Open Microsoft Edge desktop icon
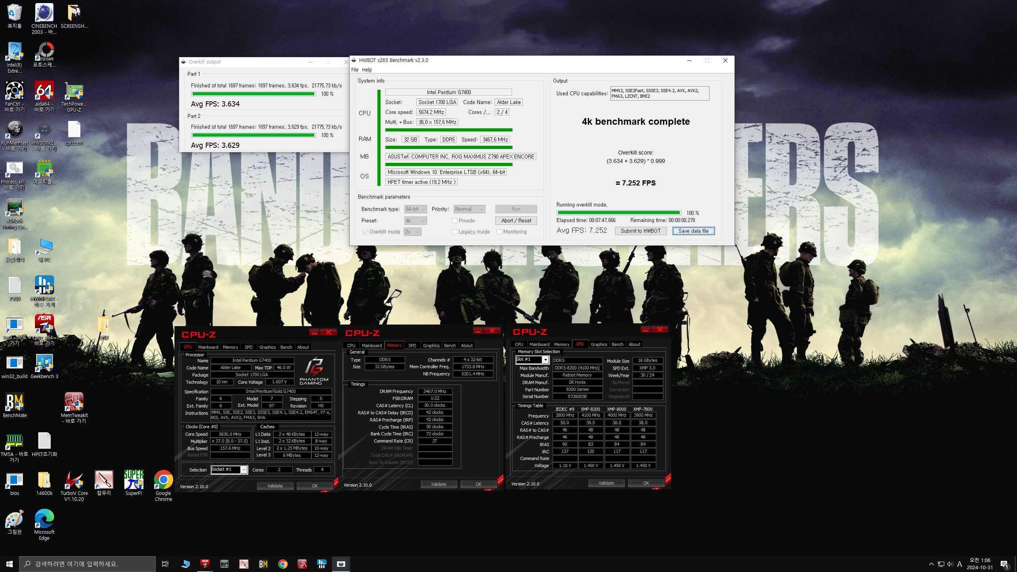This screenshot has width=1017, height=572. click(x=44, y=525)
